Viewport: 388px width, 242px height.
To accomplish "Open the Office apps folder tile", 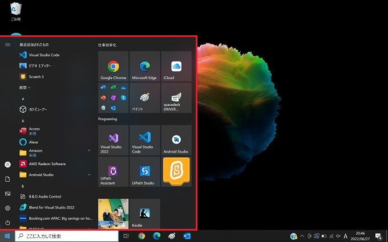I will coord(114,97).
